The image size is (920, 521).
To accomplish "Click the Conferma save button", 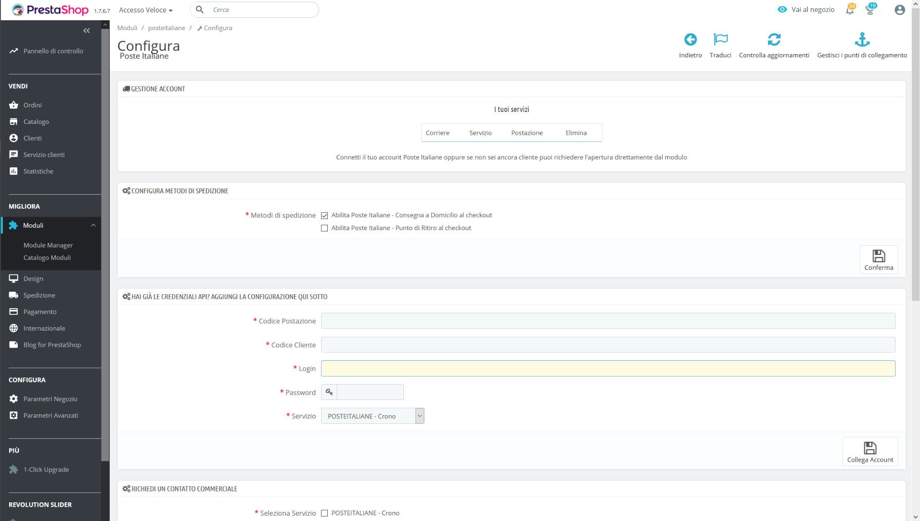I will (x=878, y=260).
